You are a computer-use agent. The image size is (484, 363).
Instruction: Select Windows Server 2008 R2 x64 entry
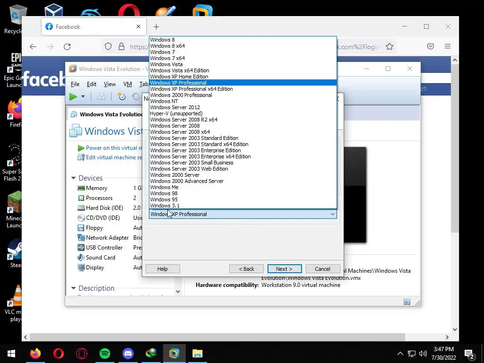(x=242, y=120)
